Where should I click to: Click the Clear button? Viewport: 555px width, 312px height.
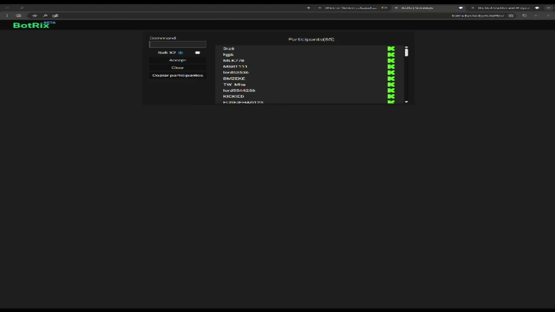coord(177,68)
